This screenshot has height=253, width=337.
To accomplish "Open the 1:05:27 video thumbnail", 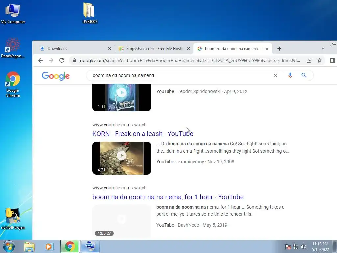I will pos(122,221).
